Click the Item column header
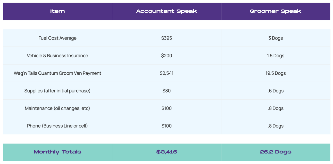This screenshot has height=164, width=333. click(x=57, y=11)
